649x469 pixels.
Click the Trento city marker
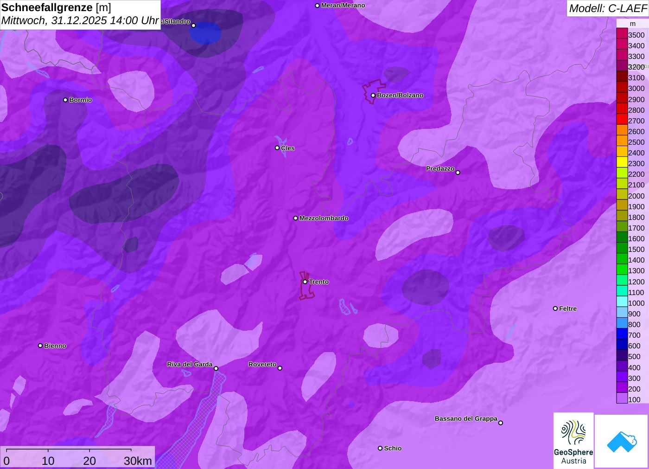click(305, 282)
